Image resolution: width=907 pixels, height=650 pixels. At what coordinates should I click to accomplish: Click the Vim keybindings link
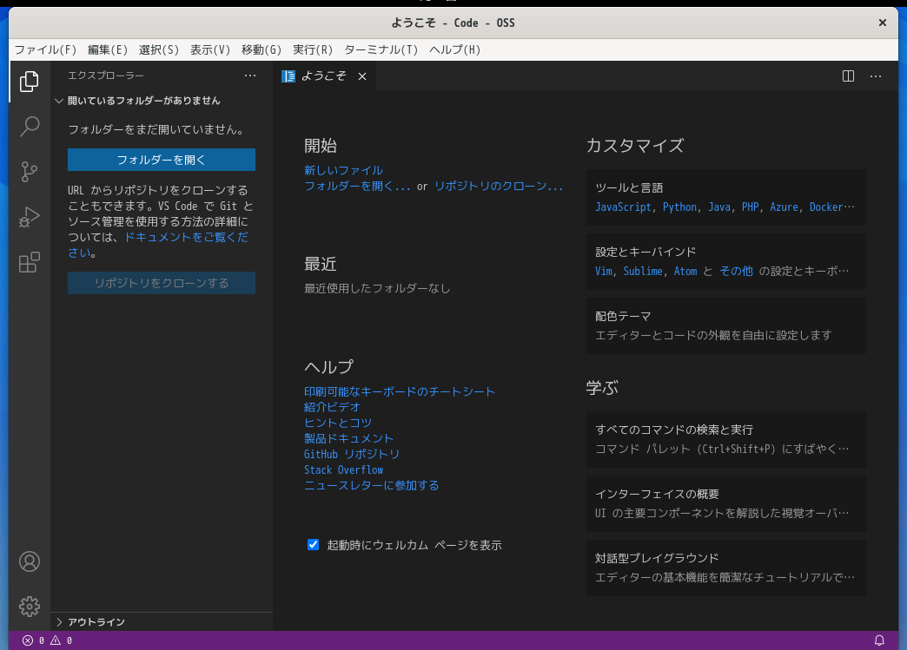(603, 271)
